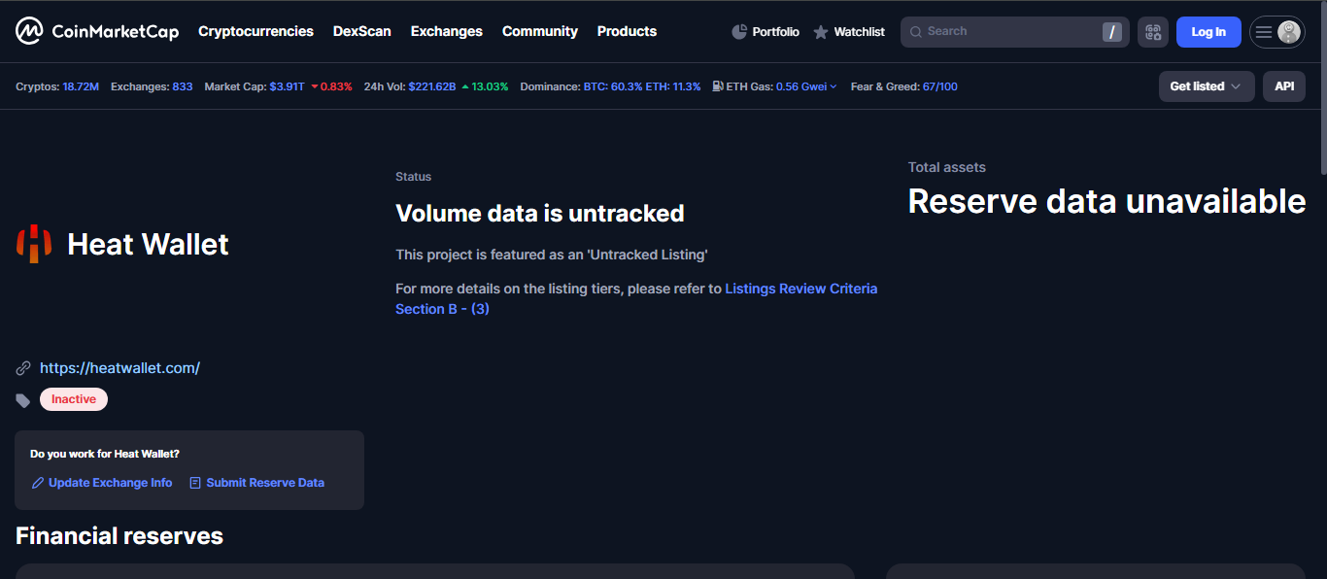Click the Watchlist star icon
Viewport: 1327px width, 579px height.
point(821,32)
